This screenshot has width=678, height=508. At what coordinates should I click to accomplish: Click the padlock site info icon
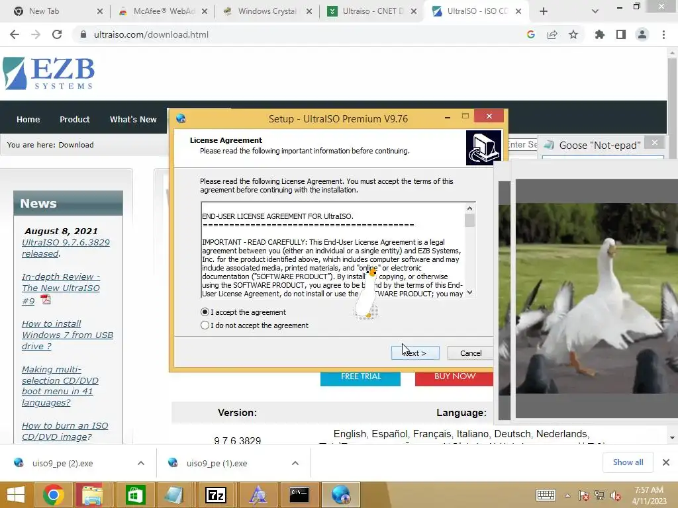[83, 34]
